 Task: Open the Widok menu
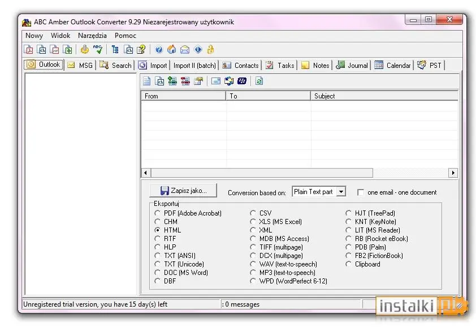tap(60, 36)
